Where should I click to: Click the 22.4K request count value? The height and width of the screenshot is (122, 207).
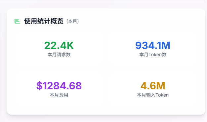pyautogui.click(x=59, y=45)
